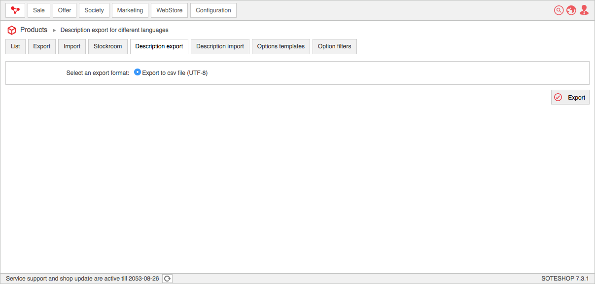Click the Products breadcrumb link
Image resolution: width=595 pixels, height=284 pixels.
(34, 30)
